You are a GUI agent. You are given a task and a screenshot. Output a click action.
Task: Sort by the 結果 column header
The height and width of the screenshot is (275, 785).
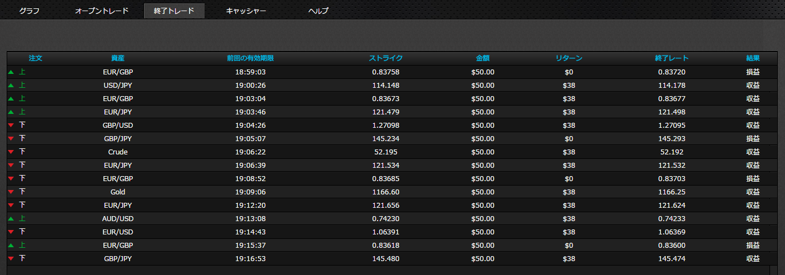753,58
